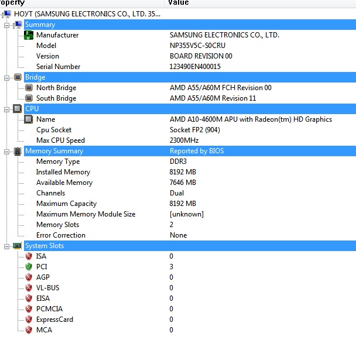The height and width of the screenshot is (340, 356).
Task: Collapse the Summary section
Action: pos(7,25)
